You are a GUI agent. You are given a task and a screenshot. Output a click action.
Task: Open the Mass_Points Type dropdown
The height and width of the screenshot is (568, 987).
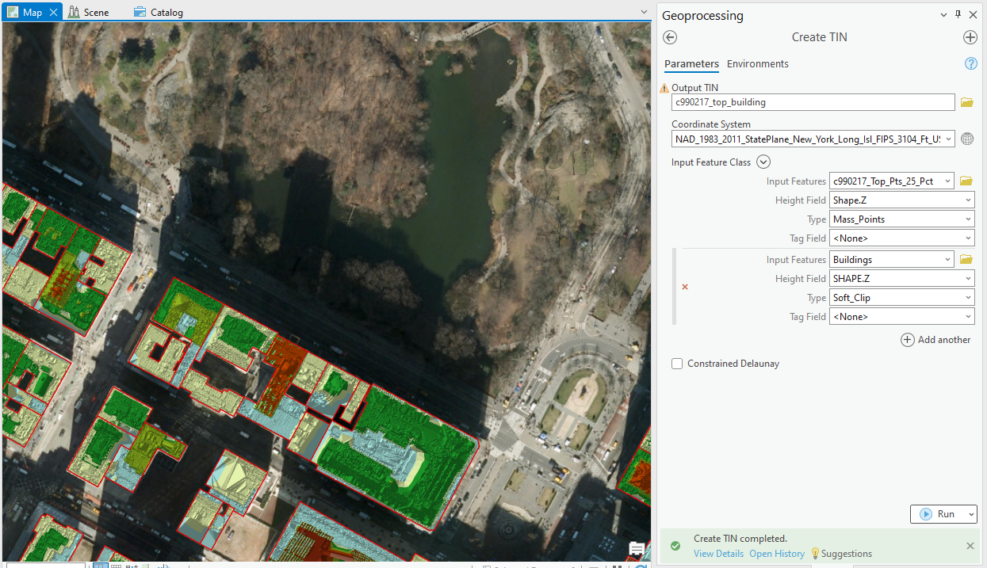point(901,219)
